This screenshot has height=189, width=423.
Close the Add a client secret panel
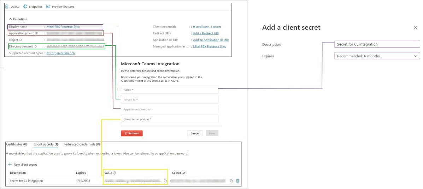click(x=416, y=28)
